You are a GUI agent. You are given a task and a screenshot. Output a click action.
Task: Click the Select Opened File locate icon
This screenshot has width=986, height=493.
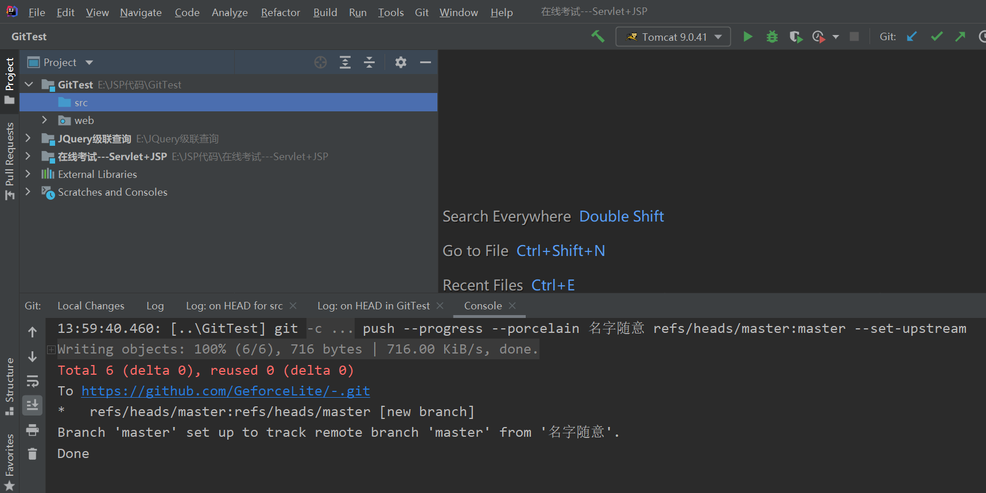click(320, 63)
